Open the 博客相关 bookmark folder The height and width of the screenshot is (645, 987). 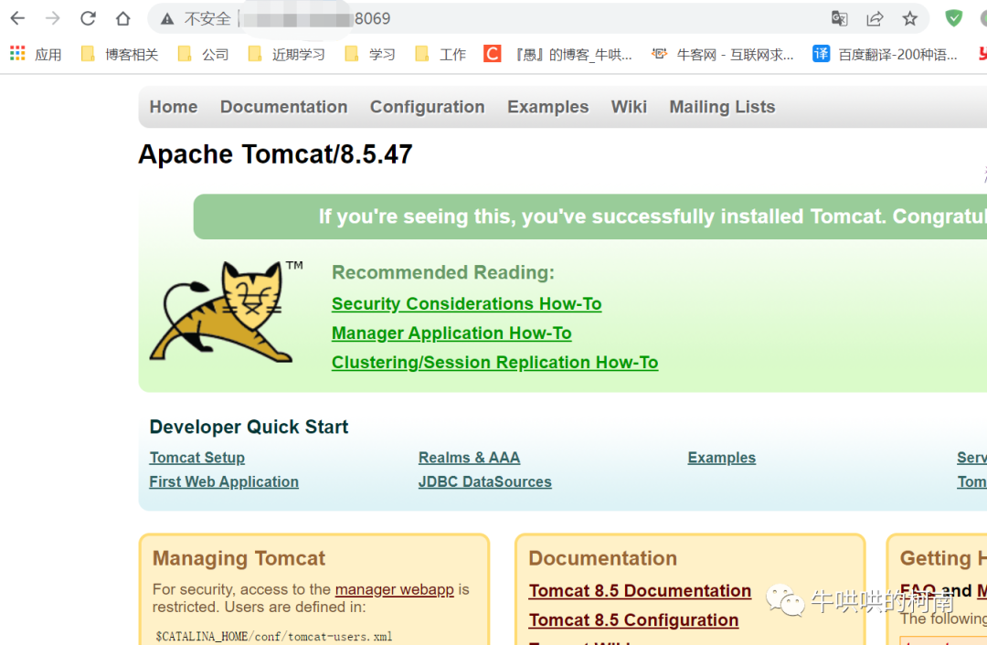tap(120, 54)
